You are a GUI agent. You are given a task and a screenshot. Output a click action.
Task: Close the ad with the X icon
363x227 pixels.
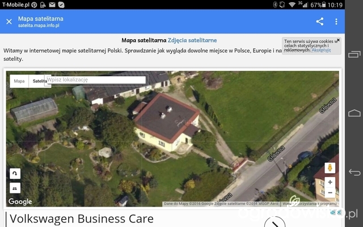(x=339, y=212)
